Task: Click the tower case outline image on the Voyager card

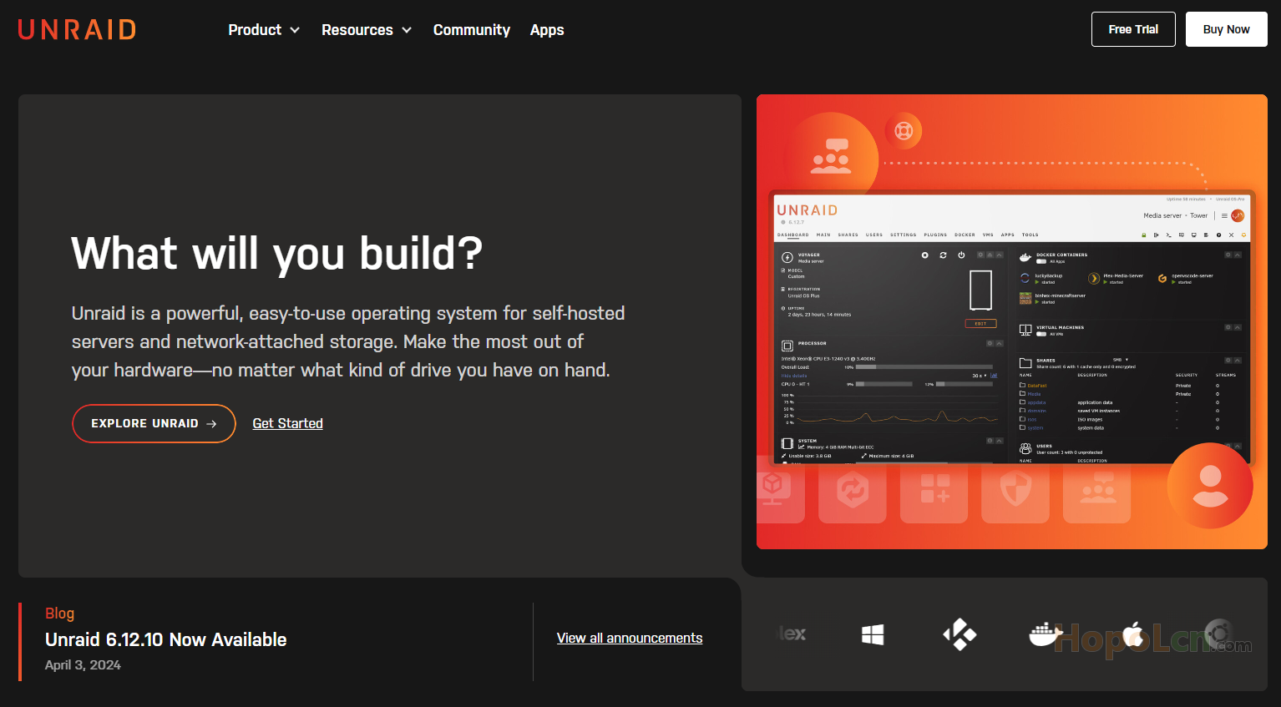Action: coord(981,290)
